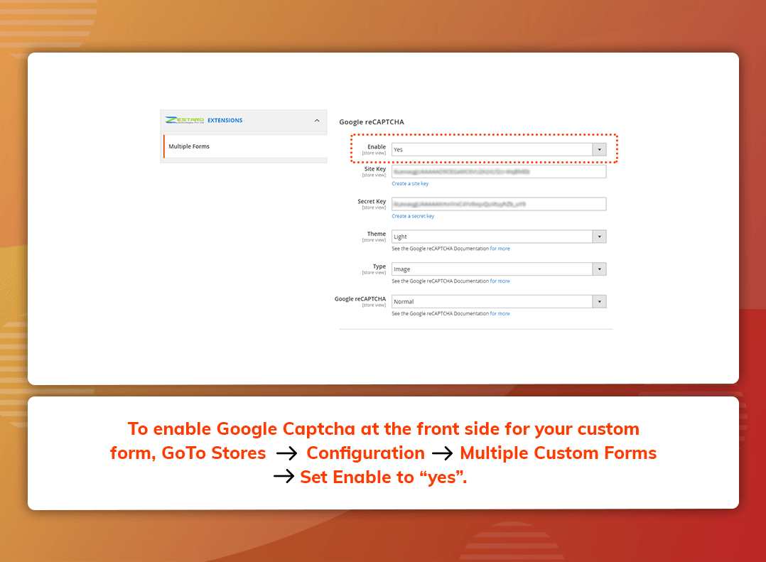The height and width of the screenshot is (562, 766).
Task: Click the for more link under Google reCAPTCHA
Action: pos(499,313)
